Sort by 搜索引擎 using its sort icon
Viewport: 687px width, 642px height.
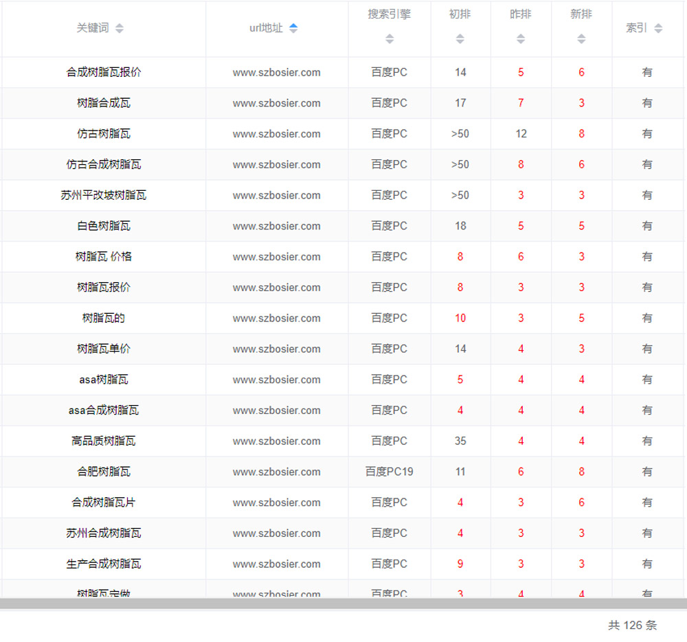click(390, 39)
